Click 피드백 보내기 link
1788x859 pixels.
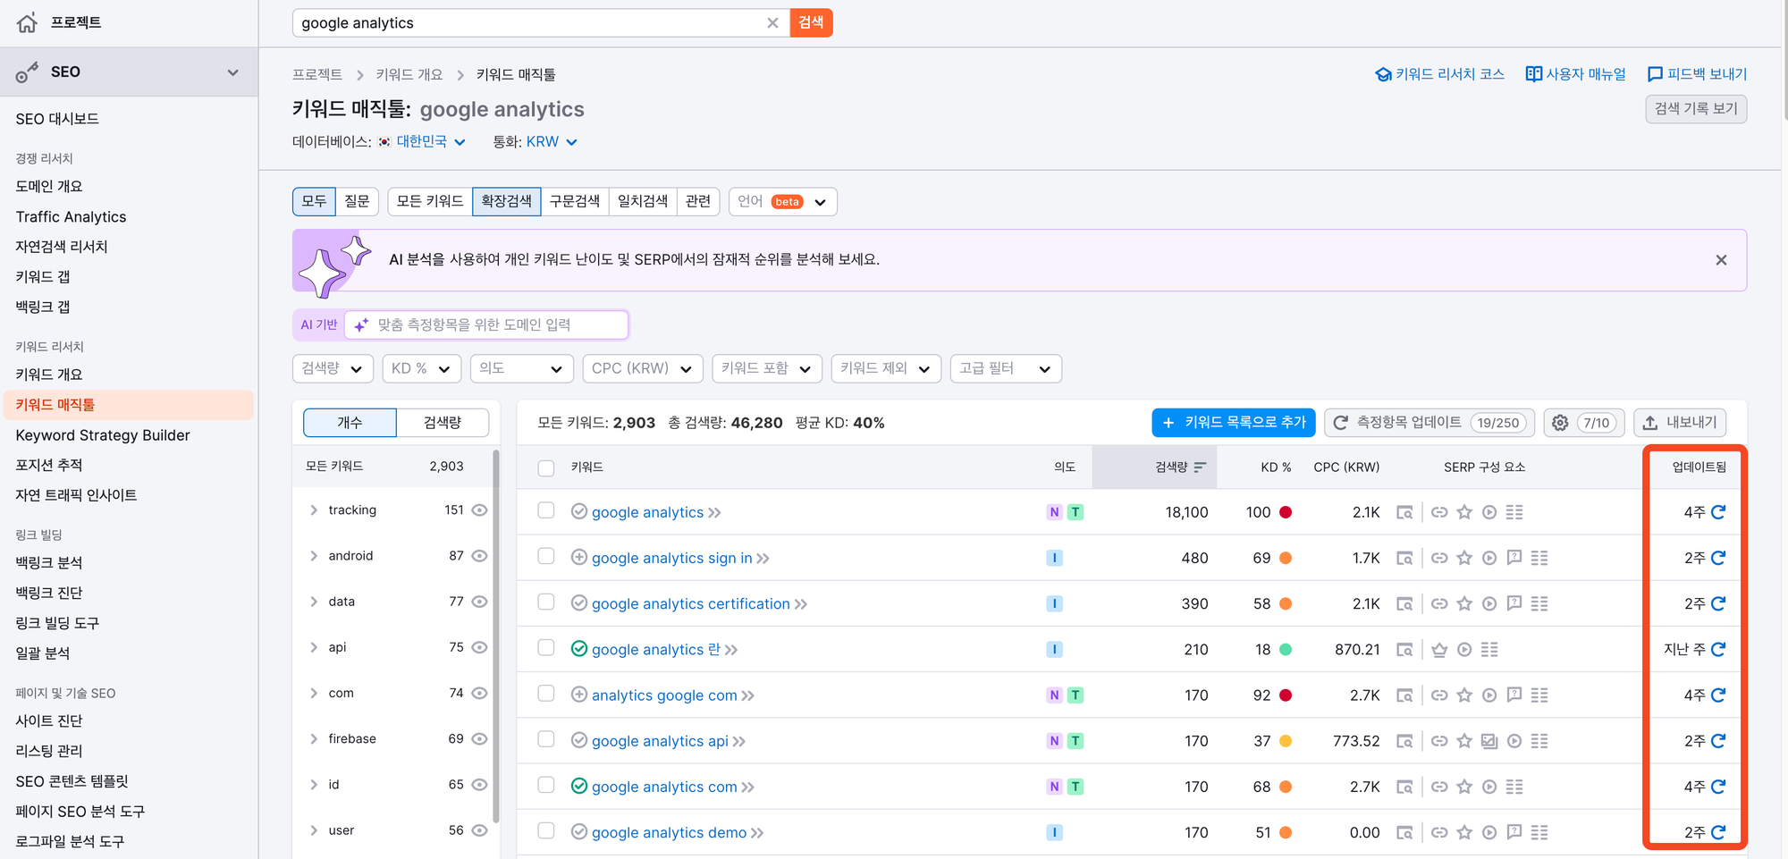(x=1697, y=74)
